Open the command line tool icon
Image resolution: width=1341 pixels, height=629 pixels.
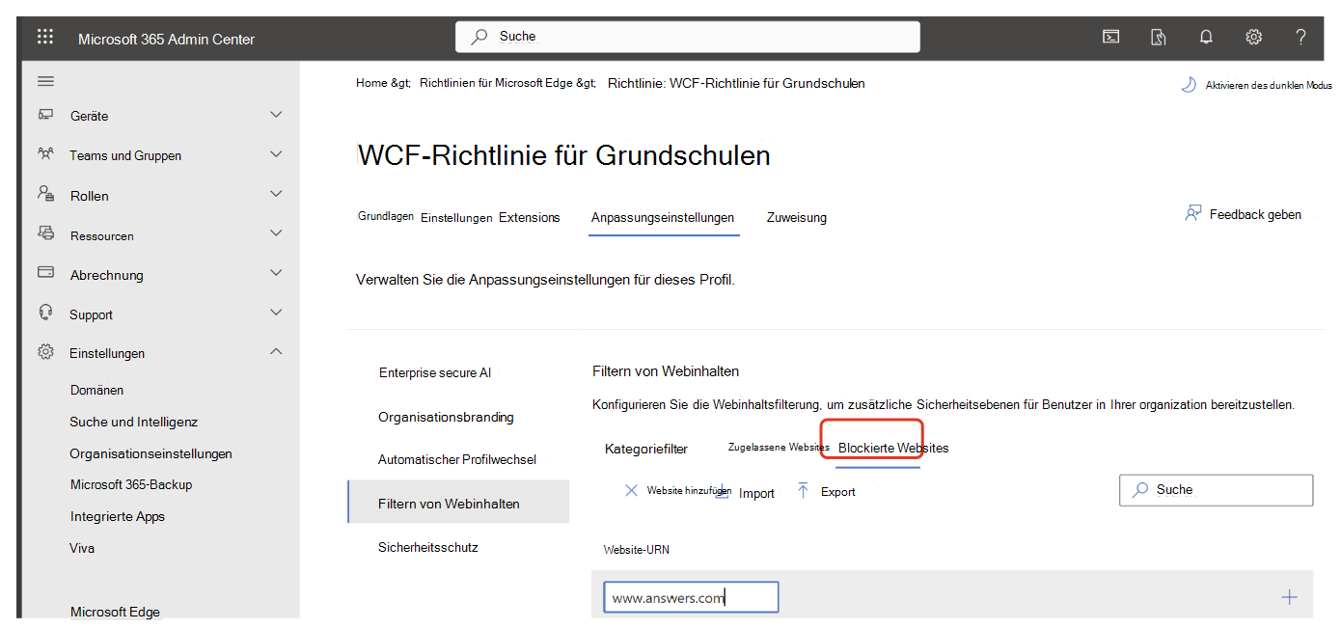pos(1110,36)
